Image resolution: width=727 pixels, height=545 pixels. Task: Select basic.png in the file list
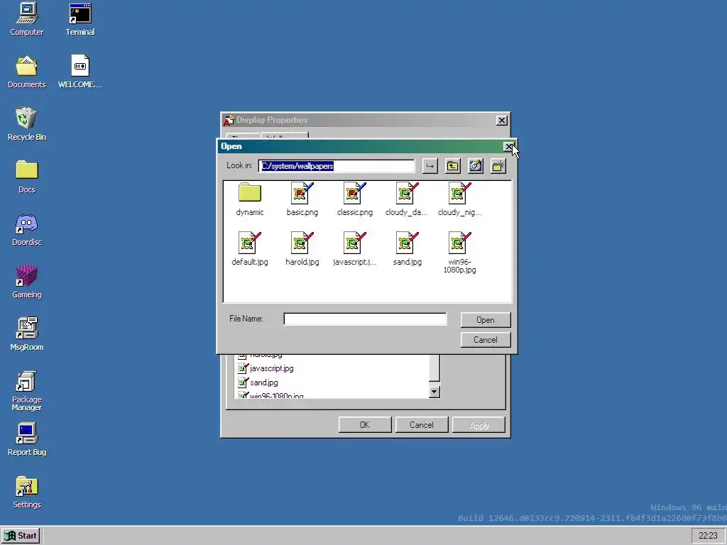tap(302, 199)
